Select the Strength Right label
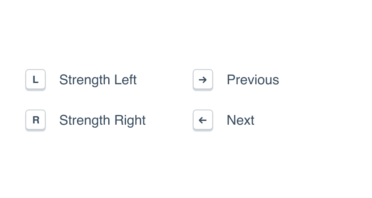 point(102,120)
